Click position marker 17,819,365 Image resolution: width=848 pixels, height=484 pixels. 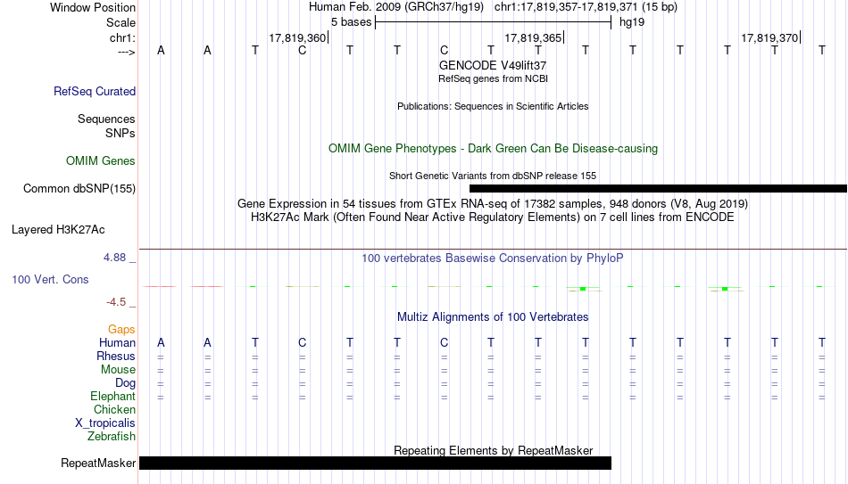pos(533,37)
